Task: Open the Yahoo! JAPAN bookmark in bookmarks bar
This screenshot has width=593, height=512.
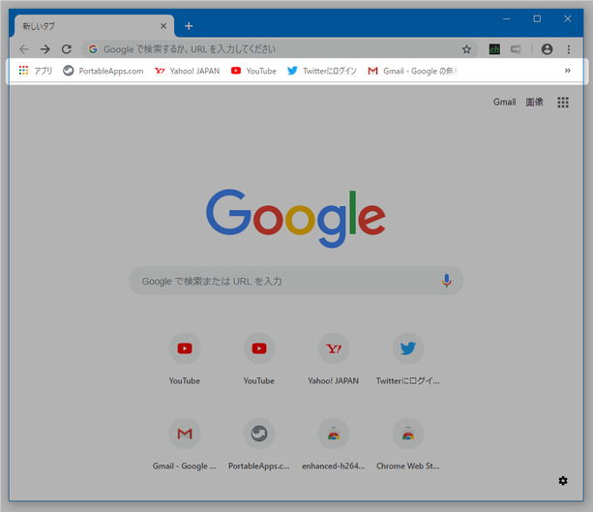Action: [188, 71]
